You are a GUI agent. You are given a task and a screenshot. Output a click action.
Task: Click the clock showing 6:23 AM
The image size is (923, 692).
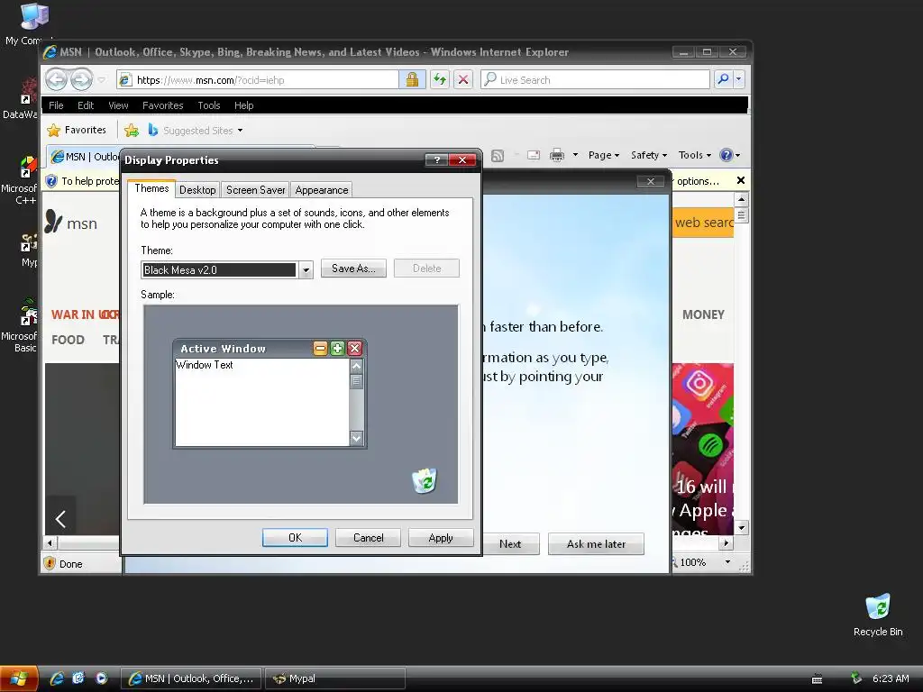pos(890,678)
